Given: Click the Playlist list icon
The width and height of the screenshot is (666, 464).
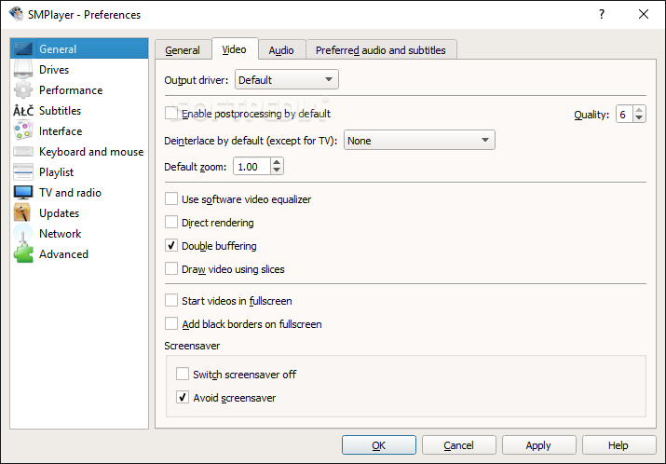Looking at the screenshot, I should pos(23,171).
